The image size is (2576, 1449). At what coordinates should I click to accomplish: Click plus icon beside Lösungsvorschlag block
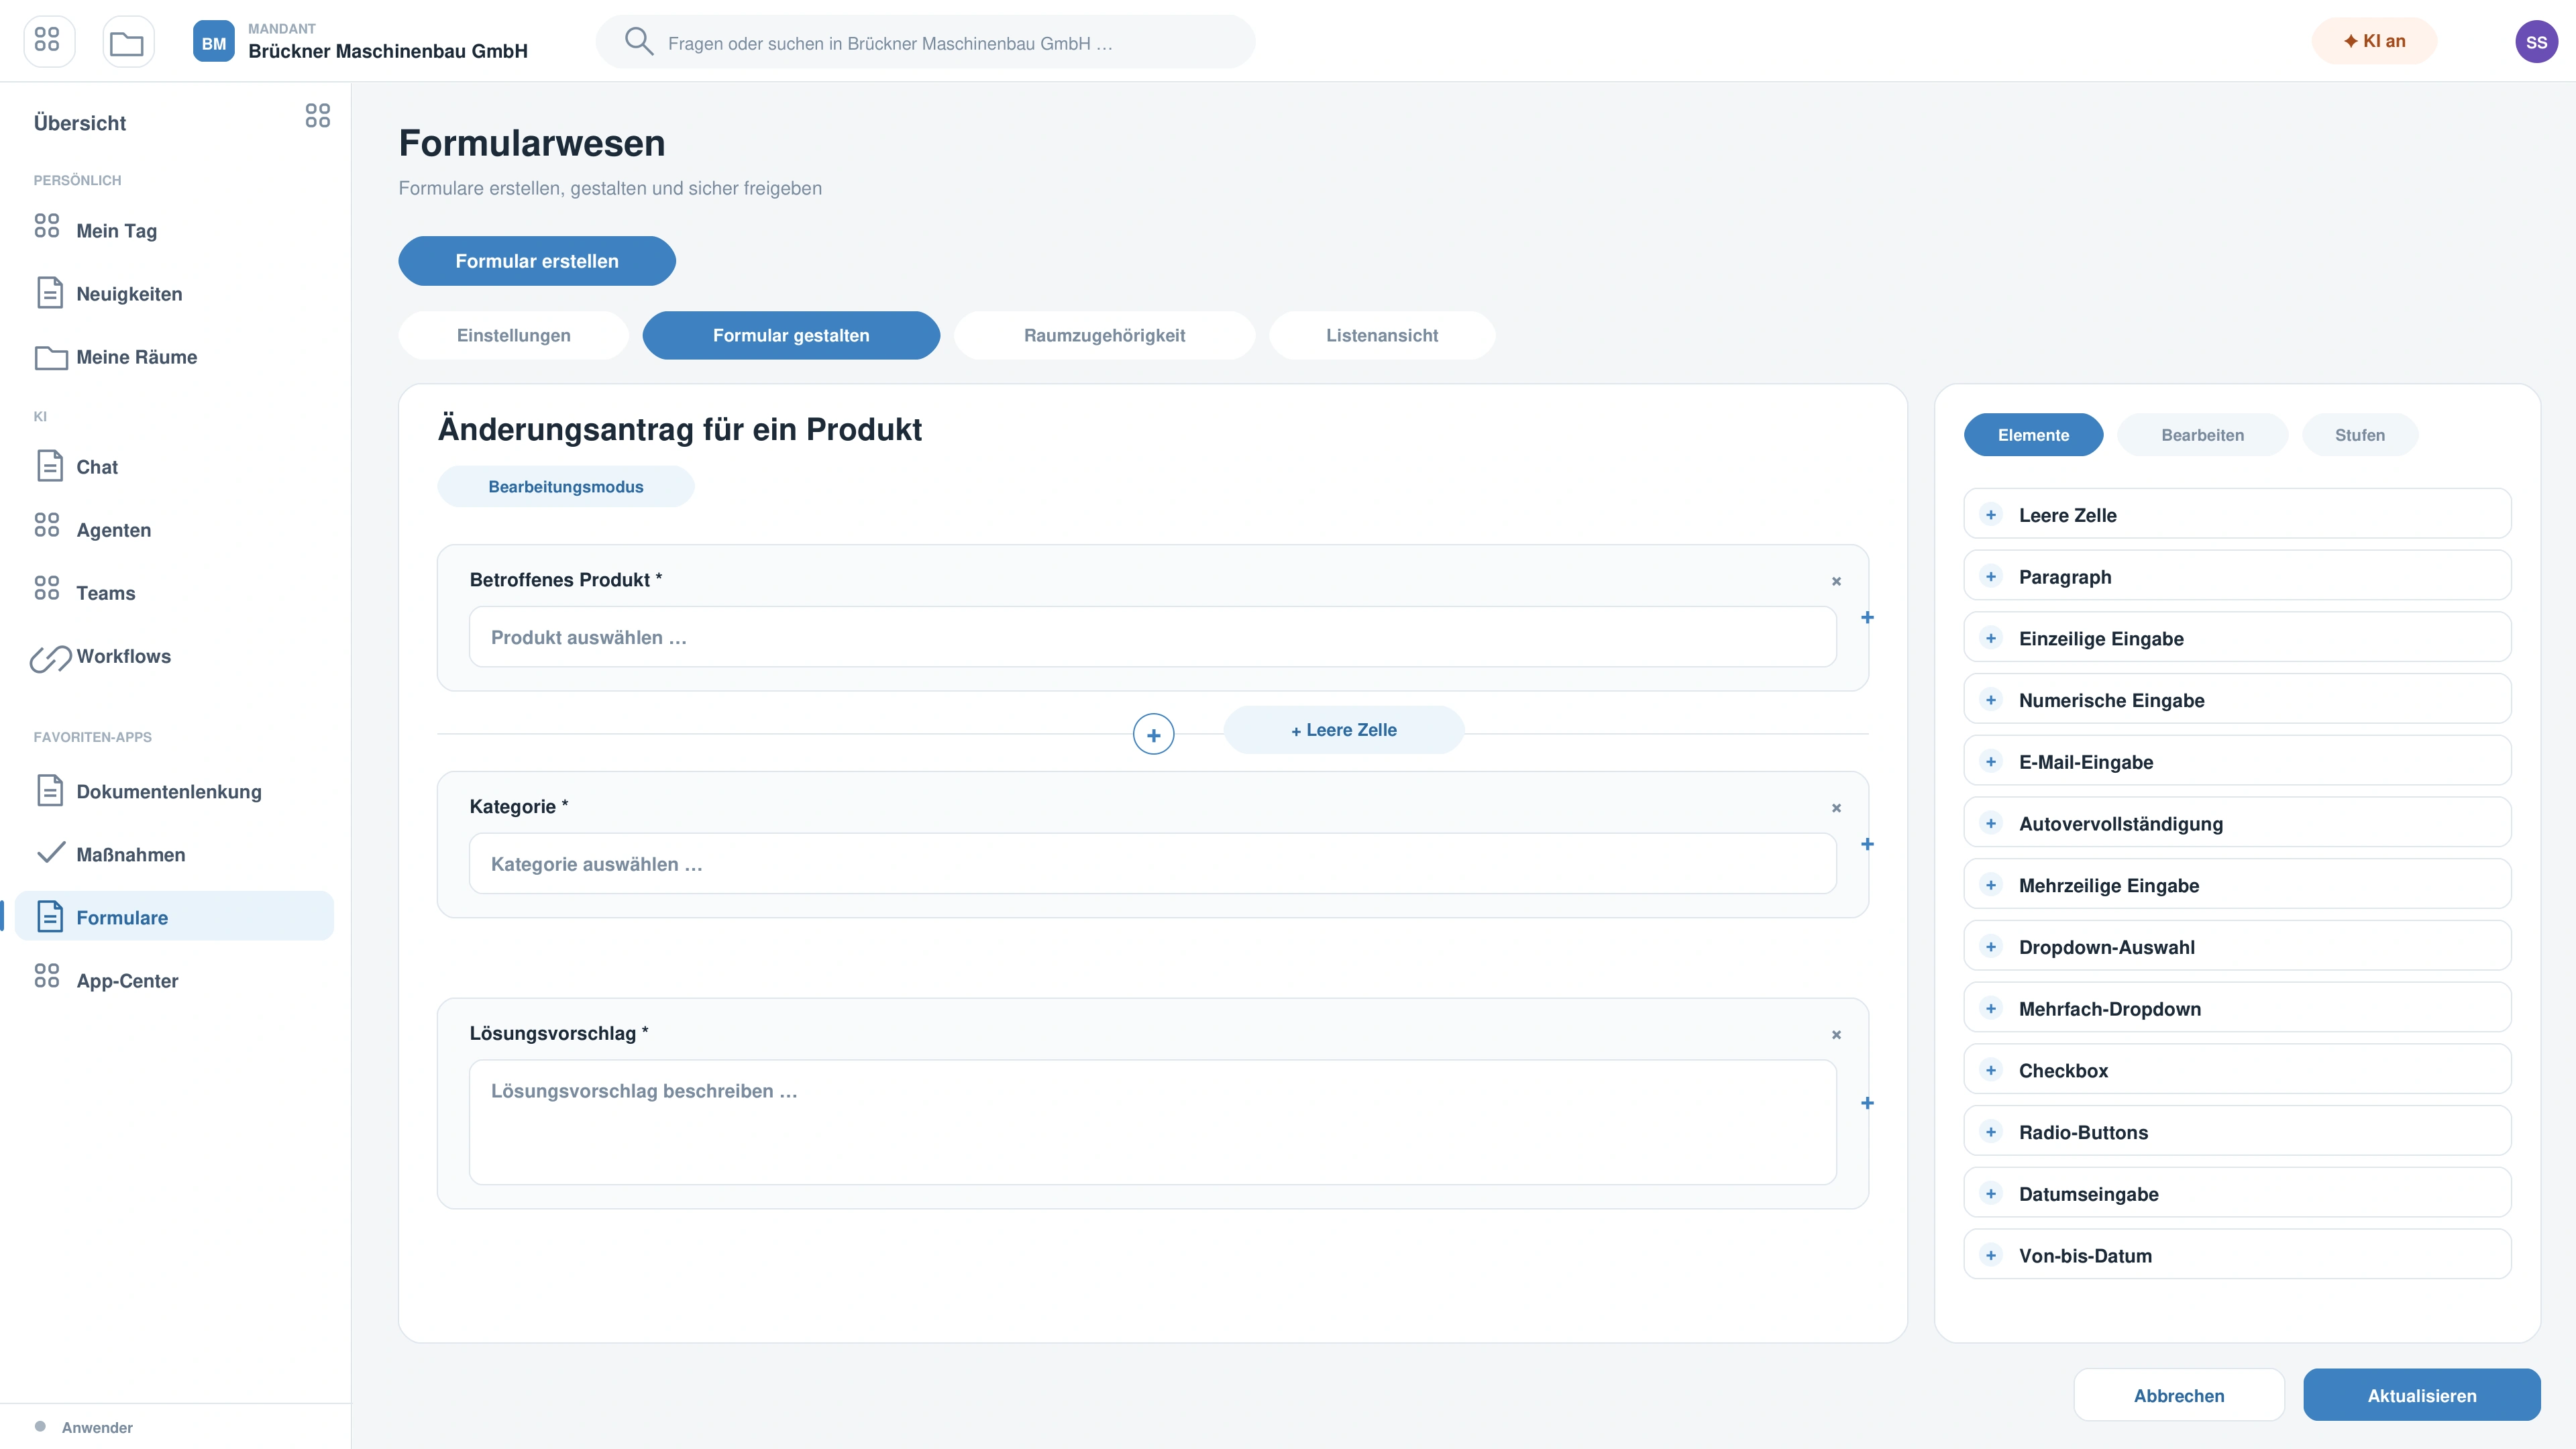1867,1104
